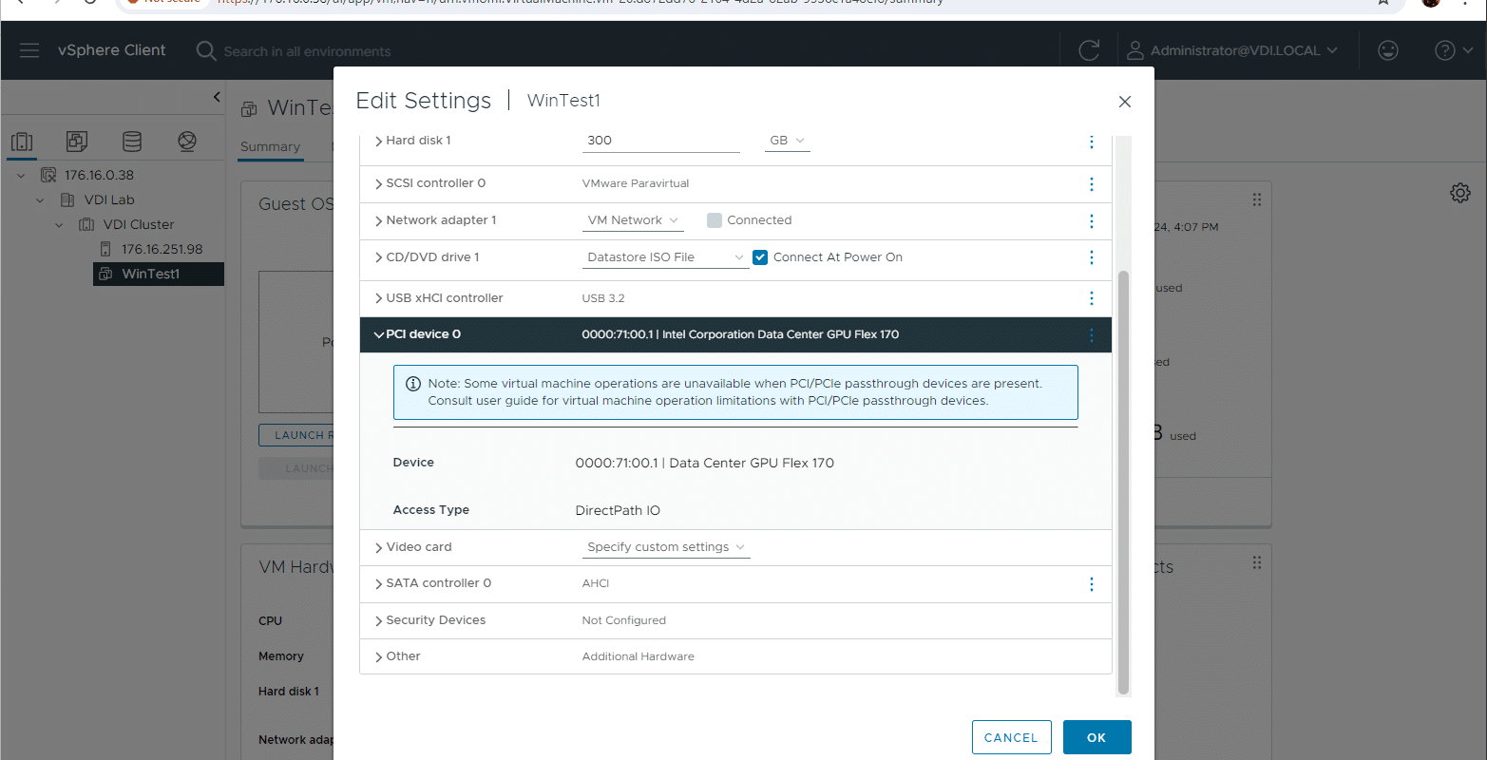Click the global search magnifier icon

(x=206, y=50)
